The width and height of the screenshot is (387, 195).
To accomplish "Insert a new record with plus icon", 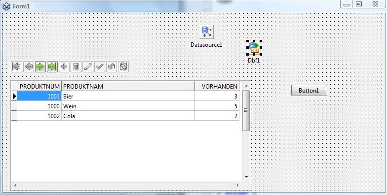I will [x=64, y=67].
